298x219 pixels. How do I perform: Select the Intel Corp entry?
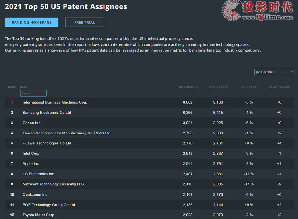coord(31,154)
